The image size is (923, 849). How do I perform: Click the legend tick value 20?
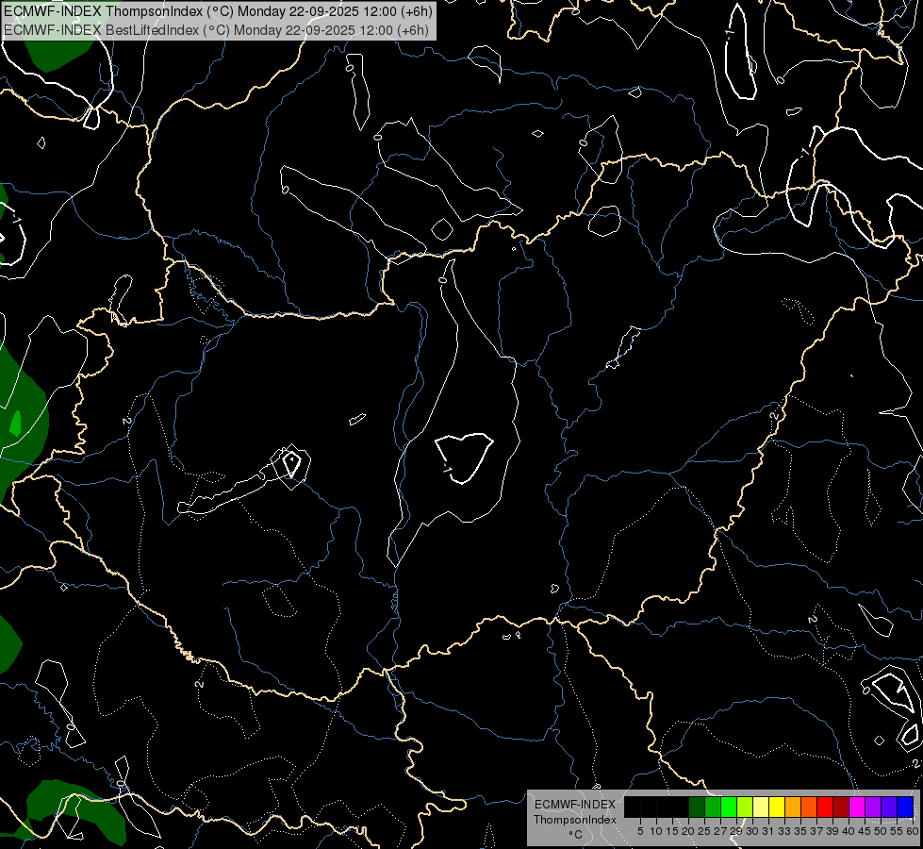[688, 831]
